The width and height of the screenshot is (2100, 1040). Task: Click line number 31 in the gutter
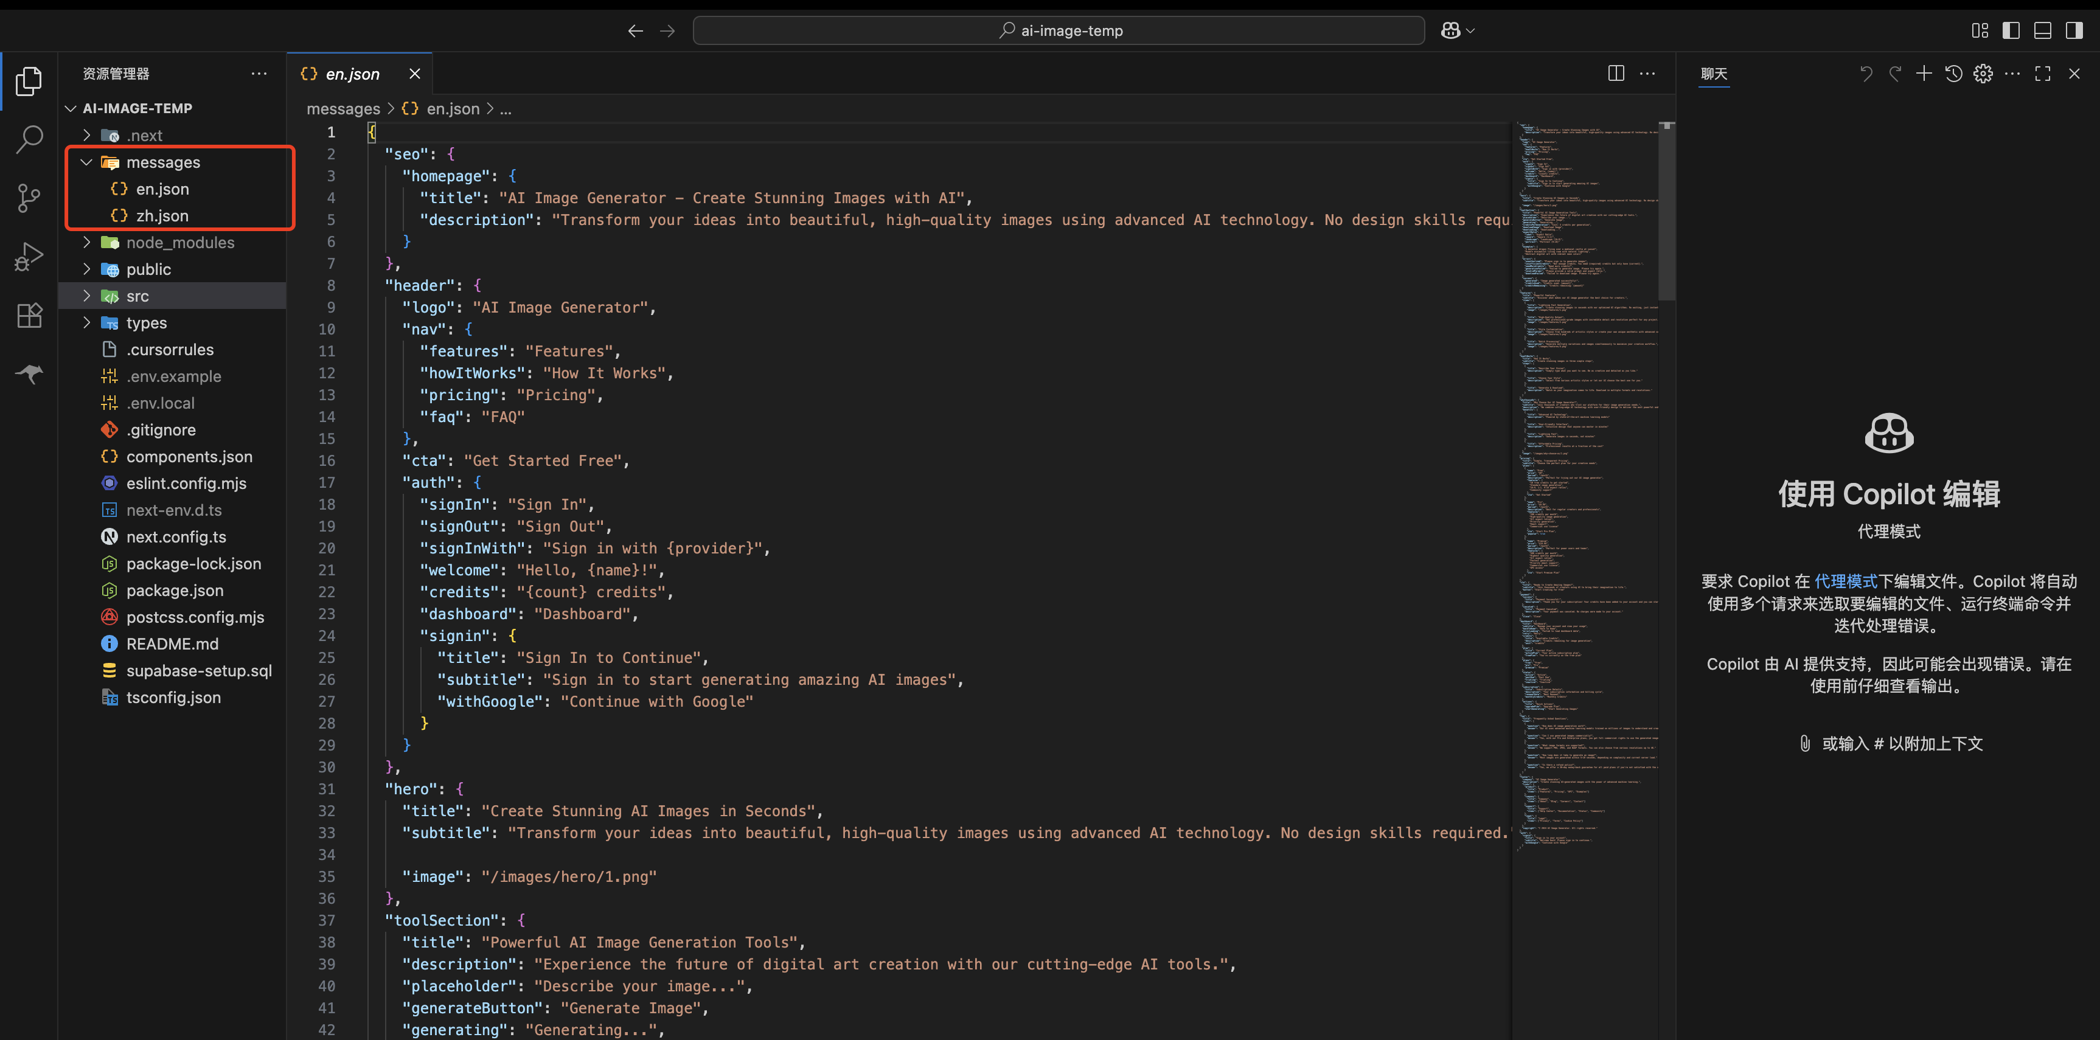click(x=326, y=789)
